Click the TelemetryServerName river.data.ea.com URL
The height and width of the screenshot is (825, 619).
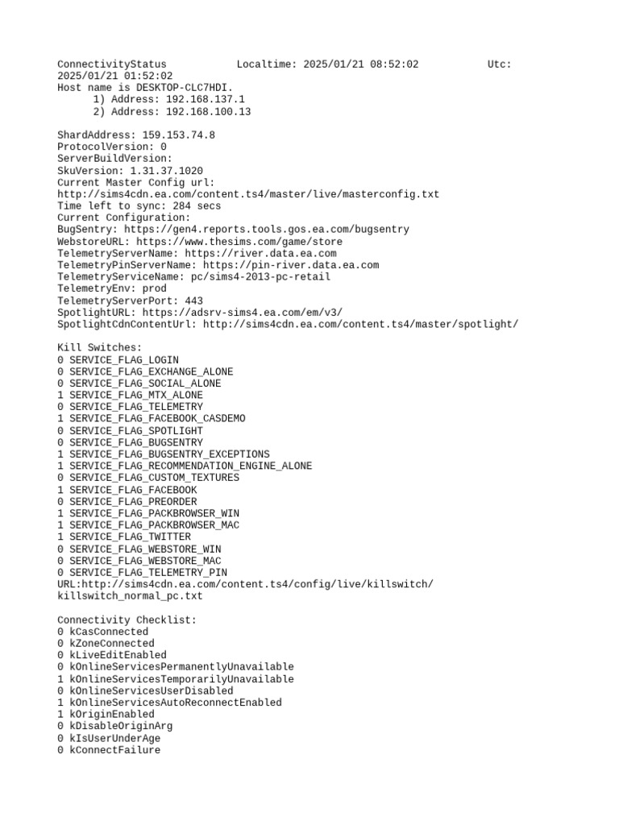260,253
